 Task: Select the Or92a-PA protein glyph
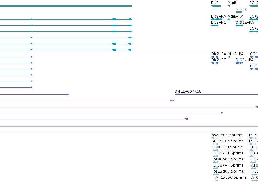pos(239,63)
